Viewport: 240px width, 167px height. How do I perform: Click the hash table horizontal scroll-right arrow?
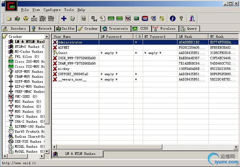pyautogui.click(x=236, y=147)
